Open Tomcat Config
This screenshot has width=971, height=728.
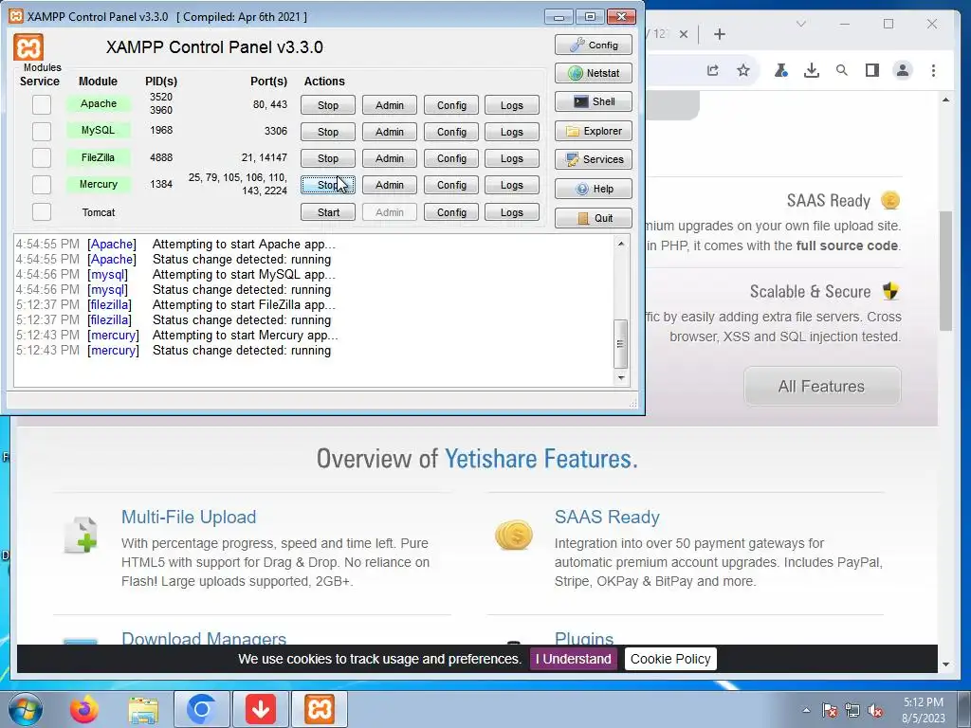pos(450,212)
